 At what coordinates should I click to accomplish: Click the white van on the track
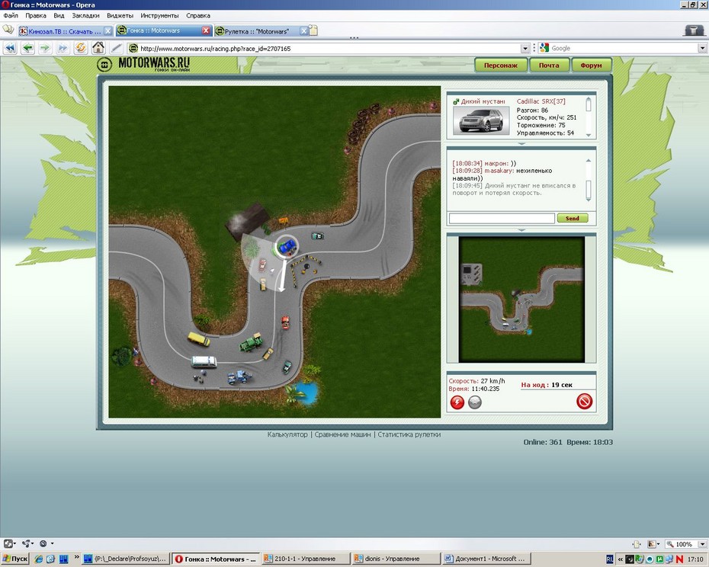tap(204, 362)
